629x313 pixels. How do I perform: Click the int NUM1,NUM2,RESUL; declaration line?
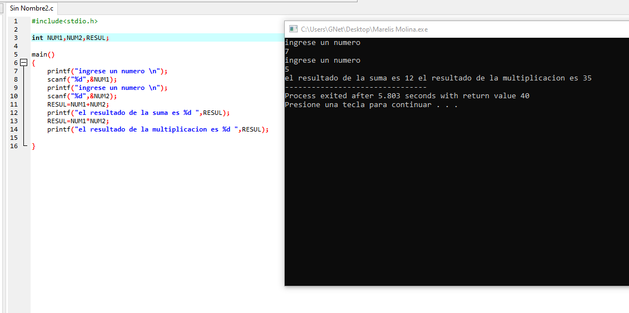point(70,38)
